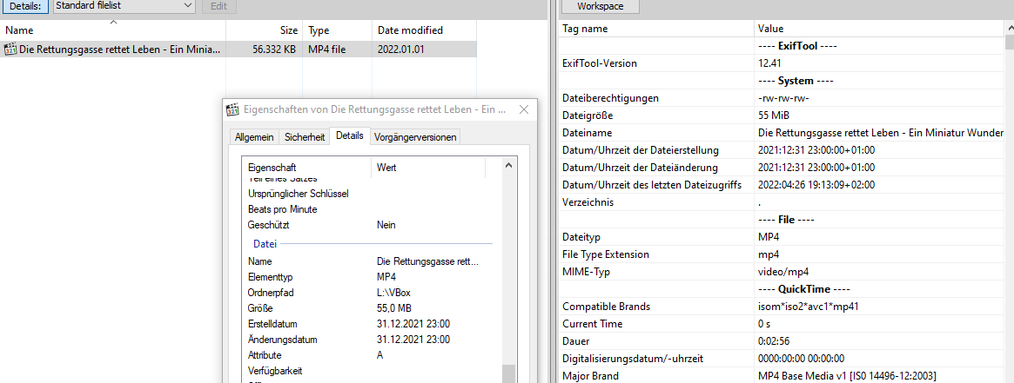Select the Compatible Brands row
1014x383 pixels.
(x=782, y=307)
